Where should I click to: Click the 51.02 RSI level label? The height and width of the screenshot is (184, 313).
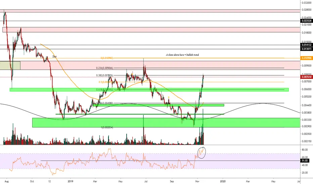(x=305, y=161)
